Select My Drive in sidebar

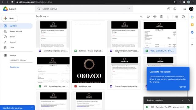pyautogui.click(x=16, y=26)
